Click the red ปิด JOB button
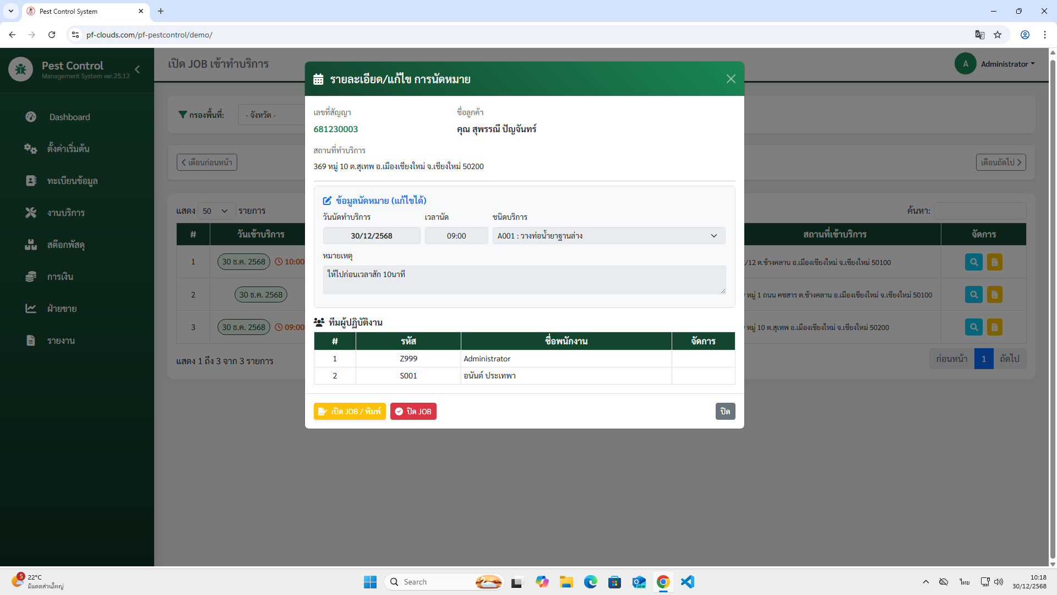This screenshot has width=1057, height=595. click(413, 412)
